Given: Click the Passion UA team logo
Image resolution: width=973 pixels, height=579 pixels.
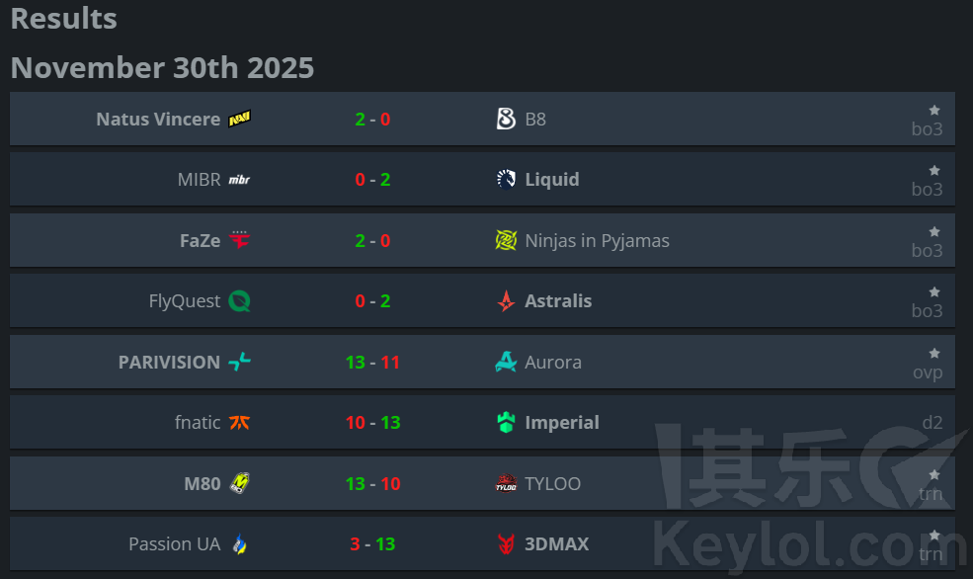Looking at the screenshot, I should [239, 544].
